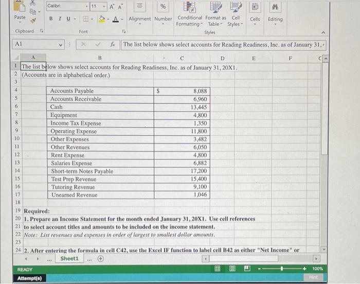Click the Format Painter brush icon
The height and width of the screenshot is (284, 360).
[x=33, y=21]
